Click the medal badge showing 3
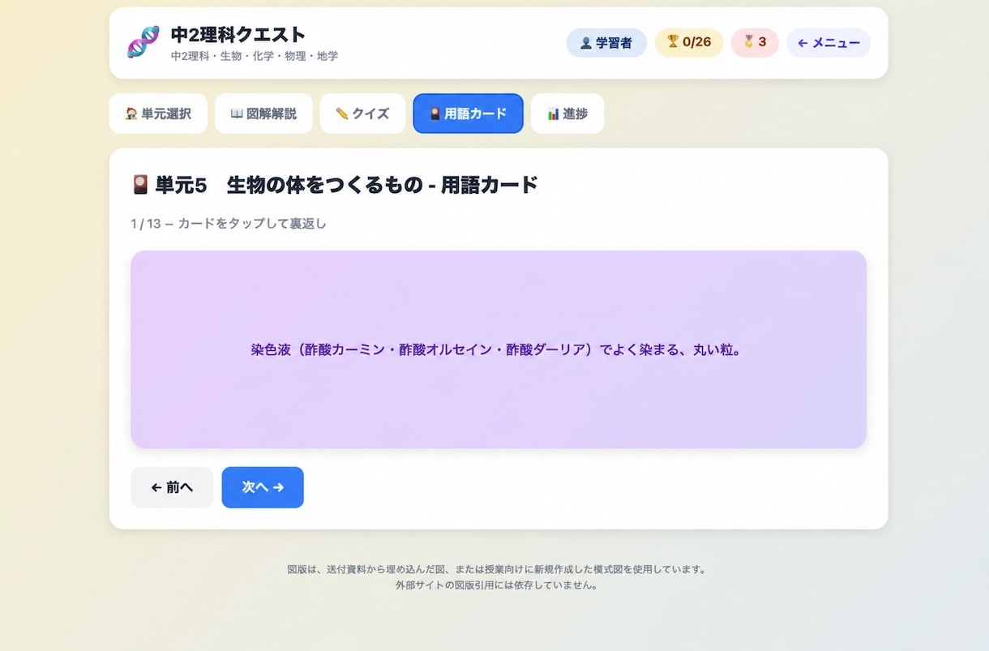This screenshot has height=651, width=989. click(x=755, y=43)
